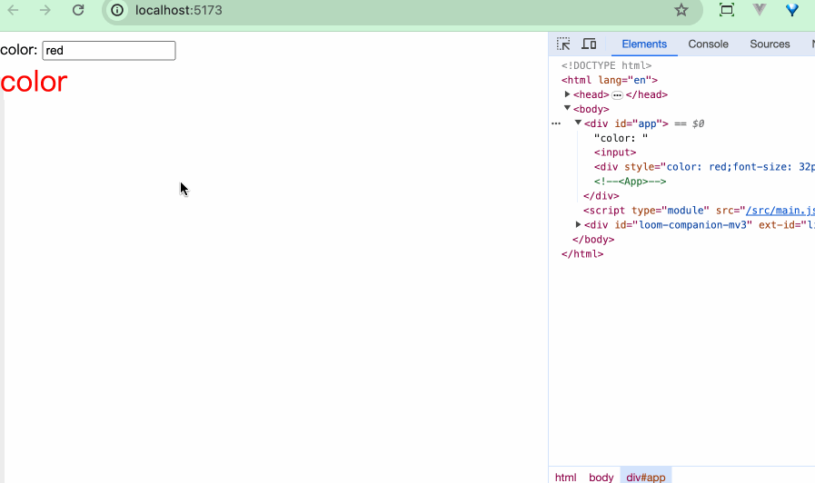Toggle the device toolbar emulation
This screenshot has height=483, width=815.
(x=589, y=44)
